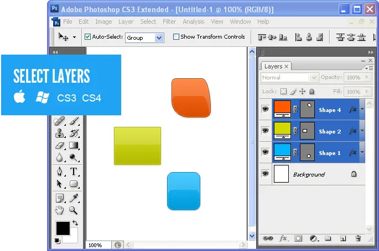The width and height of the screenshot is (379, 251).
Task: Select the Notes tool
Action: pyautogui.click(x=59, y=198)
